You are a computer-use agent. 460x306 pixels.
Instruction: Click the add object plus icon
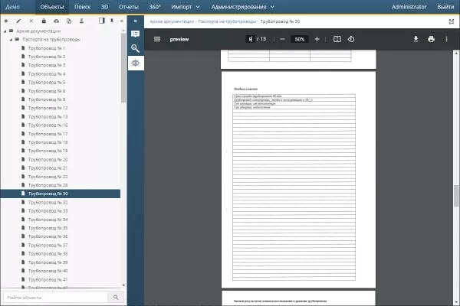6,21
